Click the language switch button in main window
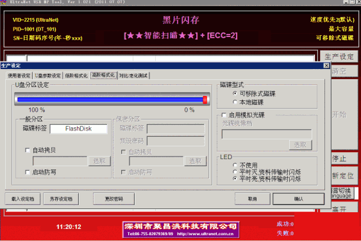361x241 pixels. 342,193
